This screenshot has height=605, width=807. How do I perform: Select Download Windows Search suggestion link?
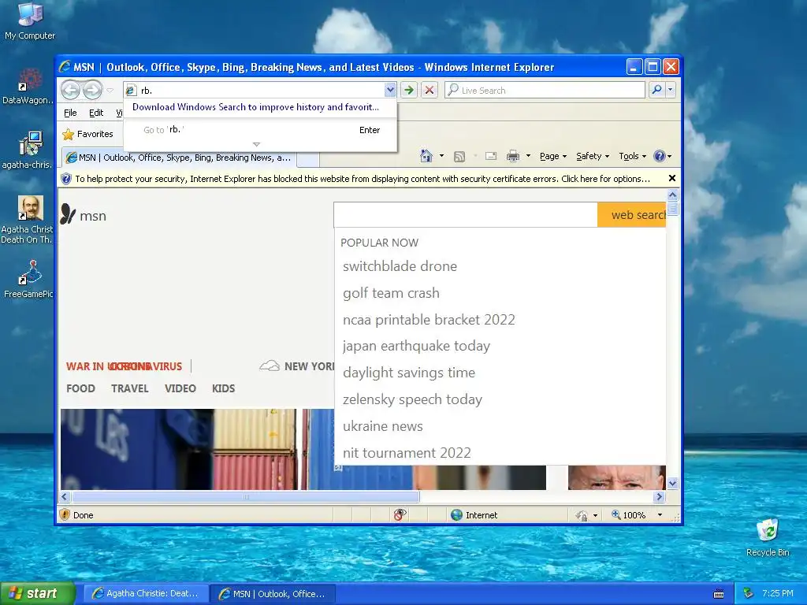point(255,107)
